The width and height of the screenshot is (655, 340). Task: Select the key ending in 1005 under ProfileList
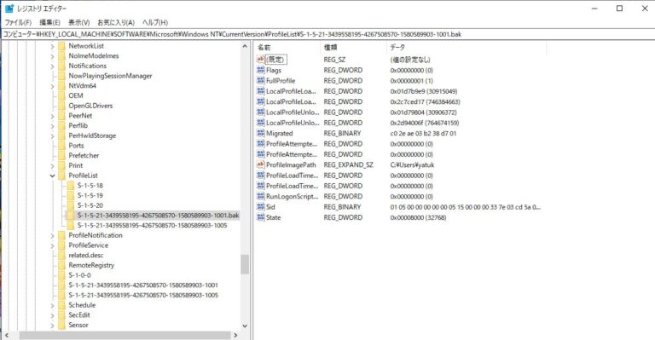[x=152, y=225]
